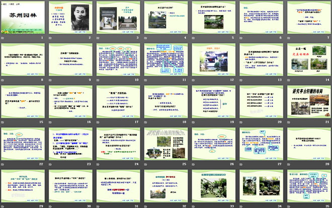Select slide 4 thumbnail

pos(166,18)
